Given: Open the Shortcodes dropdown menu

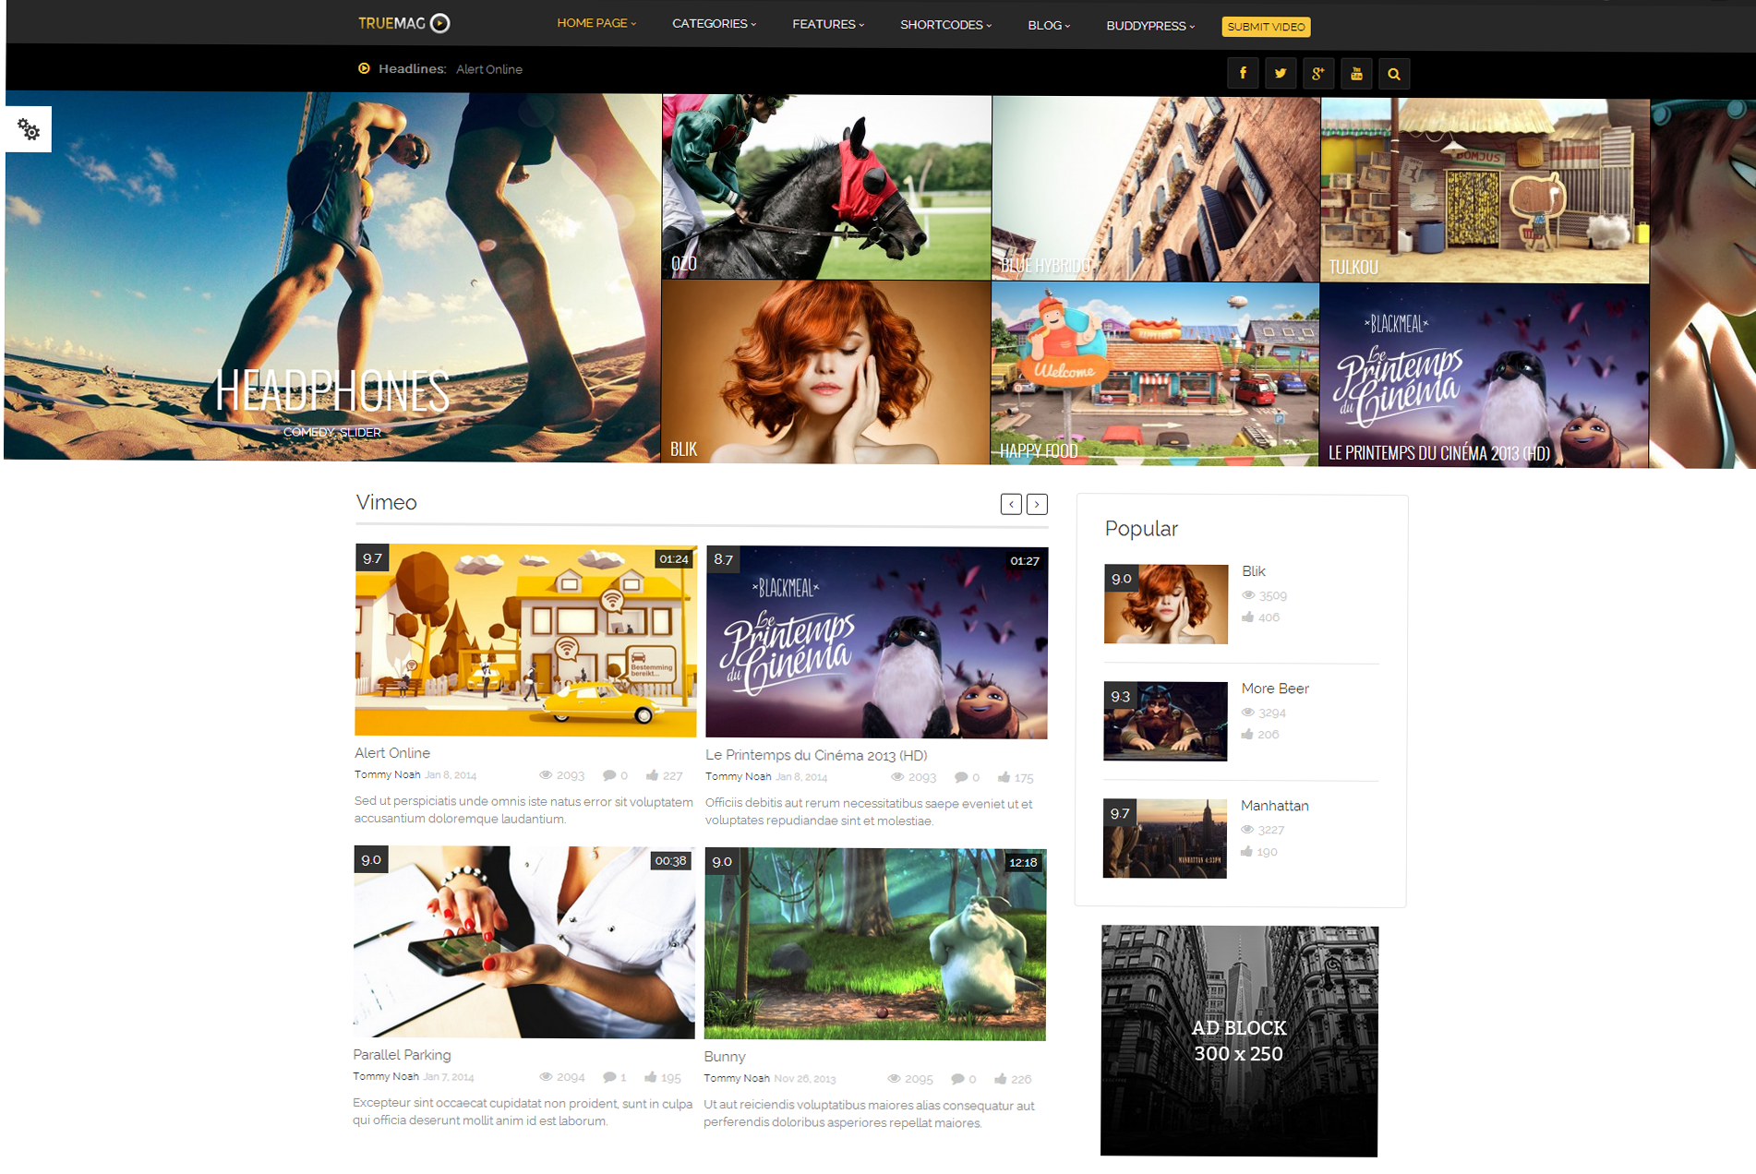Looking at the screenshot, I should [945, 25].
